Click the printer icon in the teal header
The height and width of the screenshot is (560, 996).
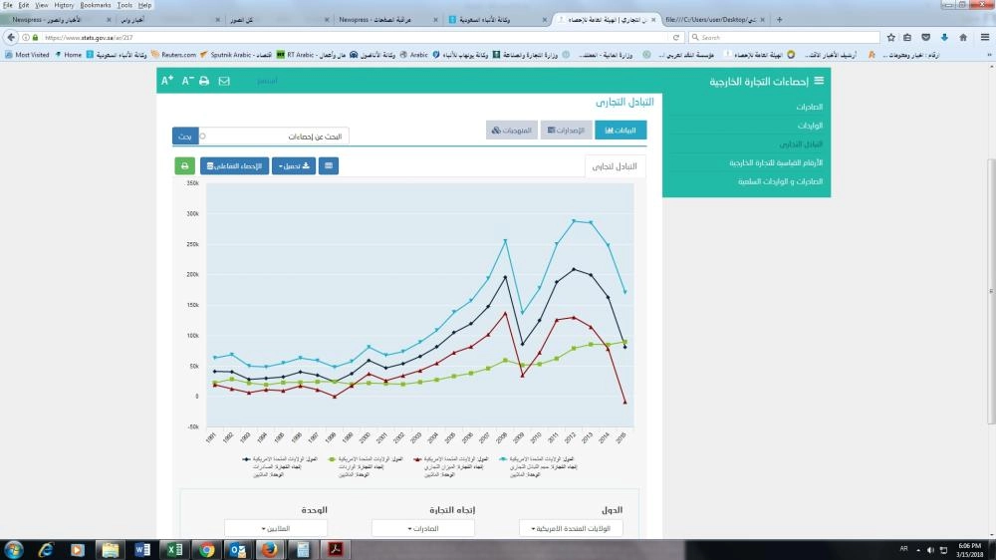coord(204,81)
